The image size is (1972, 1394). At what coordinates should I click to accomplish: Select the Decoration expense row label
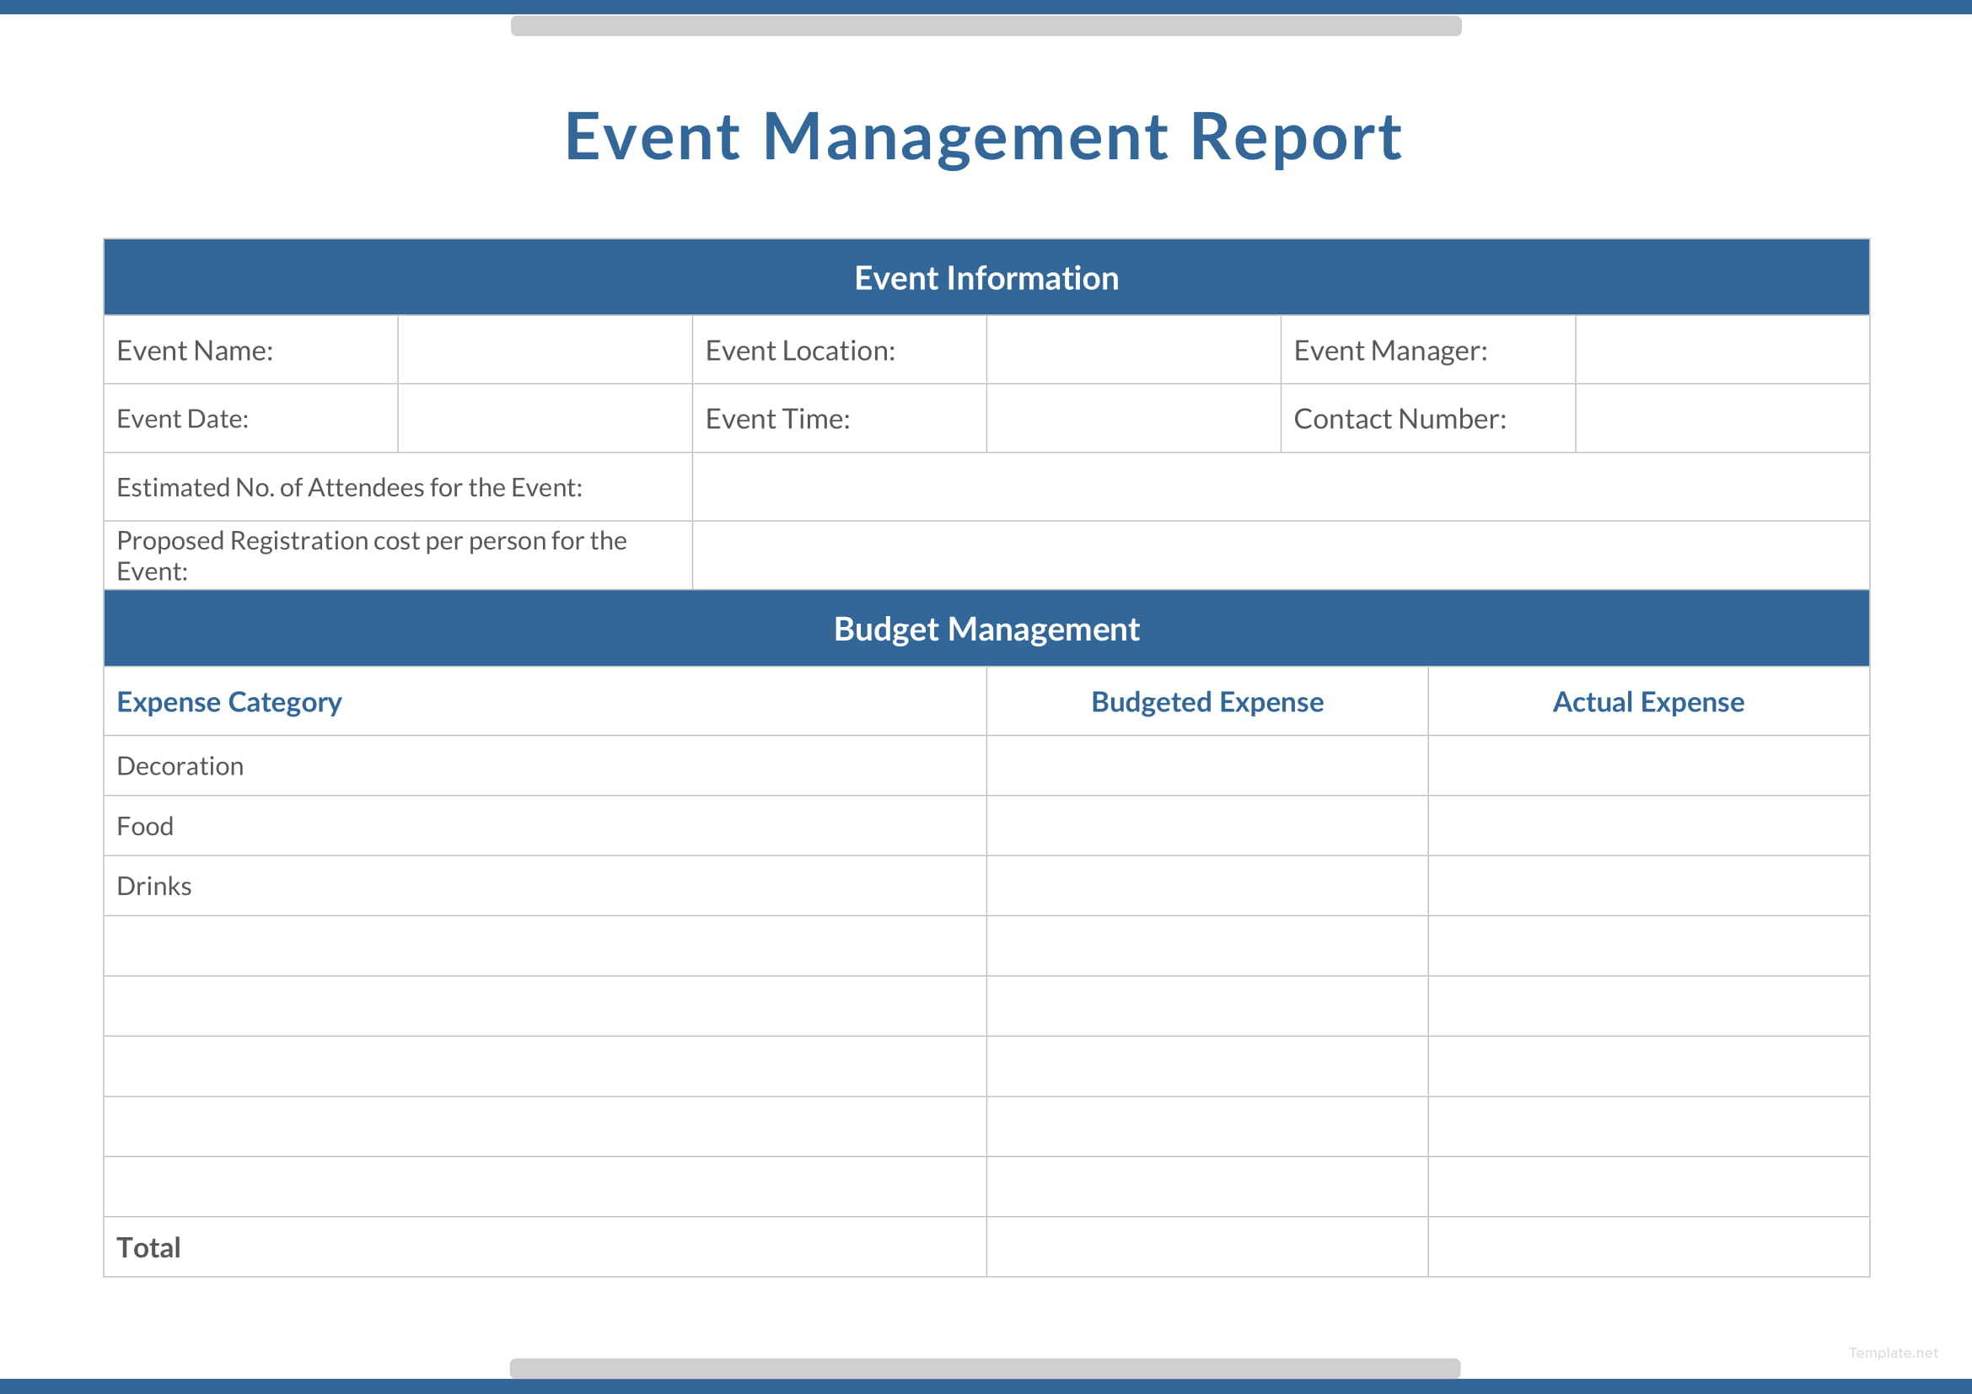(180, 764)
